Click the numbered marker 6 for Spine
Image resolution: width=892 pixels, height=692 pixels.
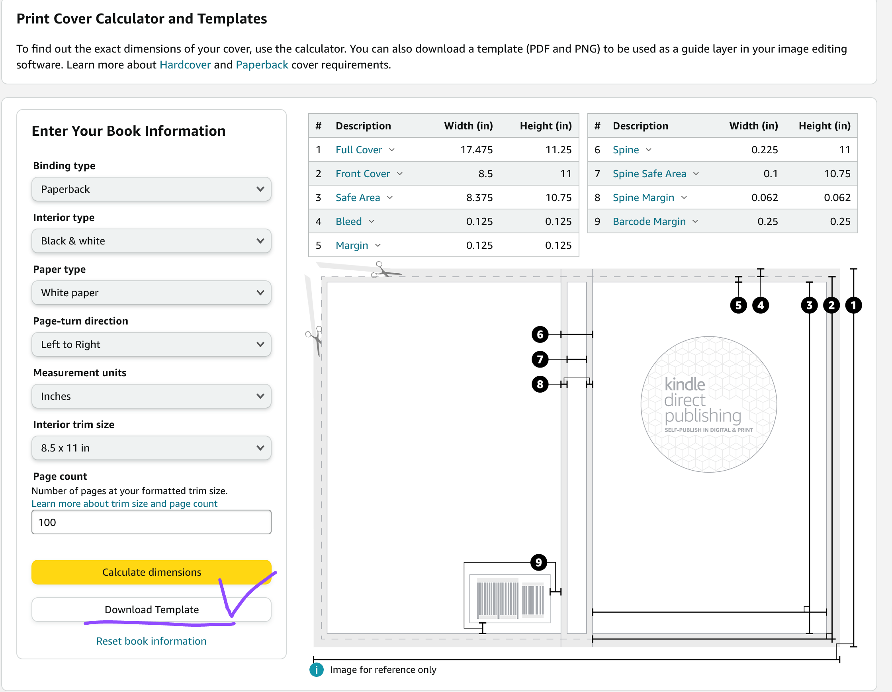coord(540,334)
